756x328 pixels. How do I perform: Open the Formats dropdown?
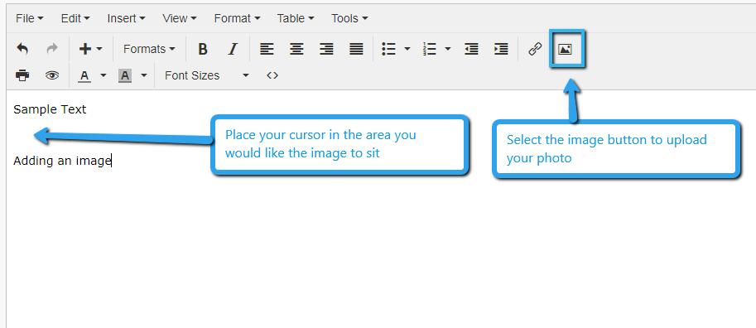tap(149, 49)
